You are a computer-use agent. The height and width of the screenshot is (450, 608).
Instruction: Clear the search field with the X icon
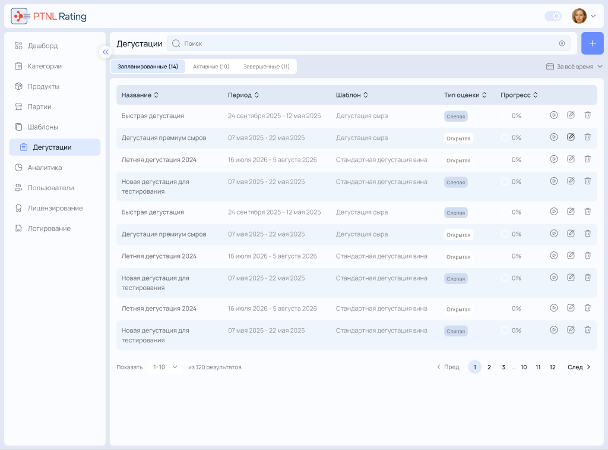coord(562,43)
